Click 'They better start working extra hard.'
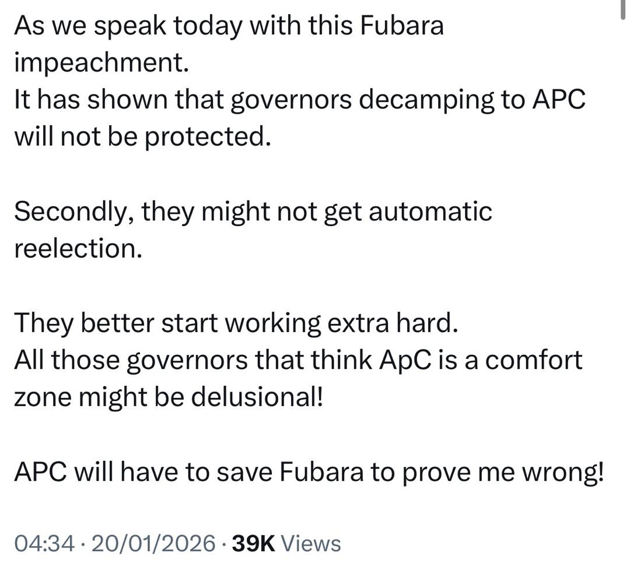This screenshot has height=567, width=630. (236, 323)
